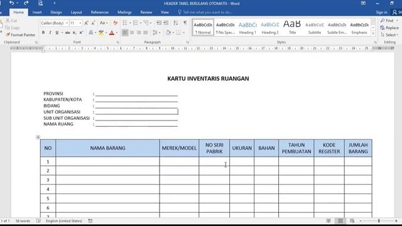The image size is (402, 226).
Task: Open the font size 11 dropdown
Action: 80,23
